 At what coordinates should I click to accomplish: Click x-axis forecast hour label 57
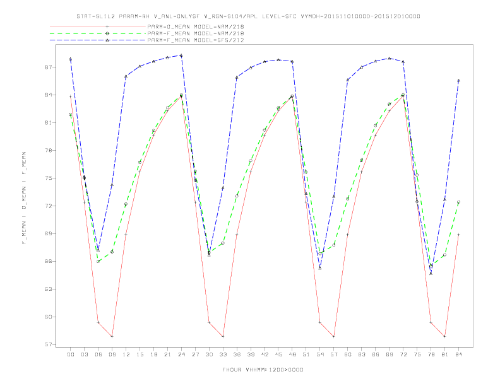(x=334, y=354)
